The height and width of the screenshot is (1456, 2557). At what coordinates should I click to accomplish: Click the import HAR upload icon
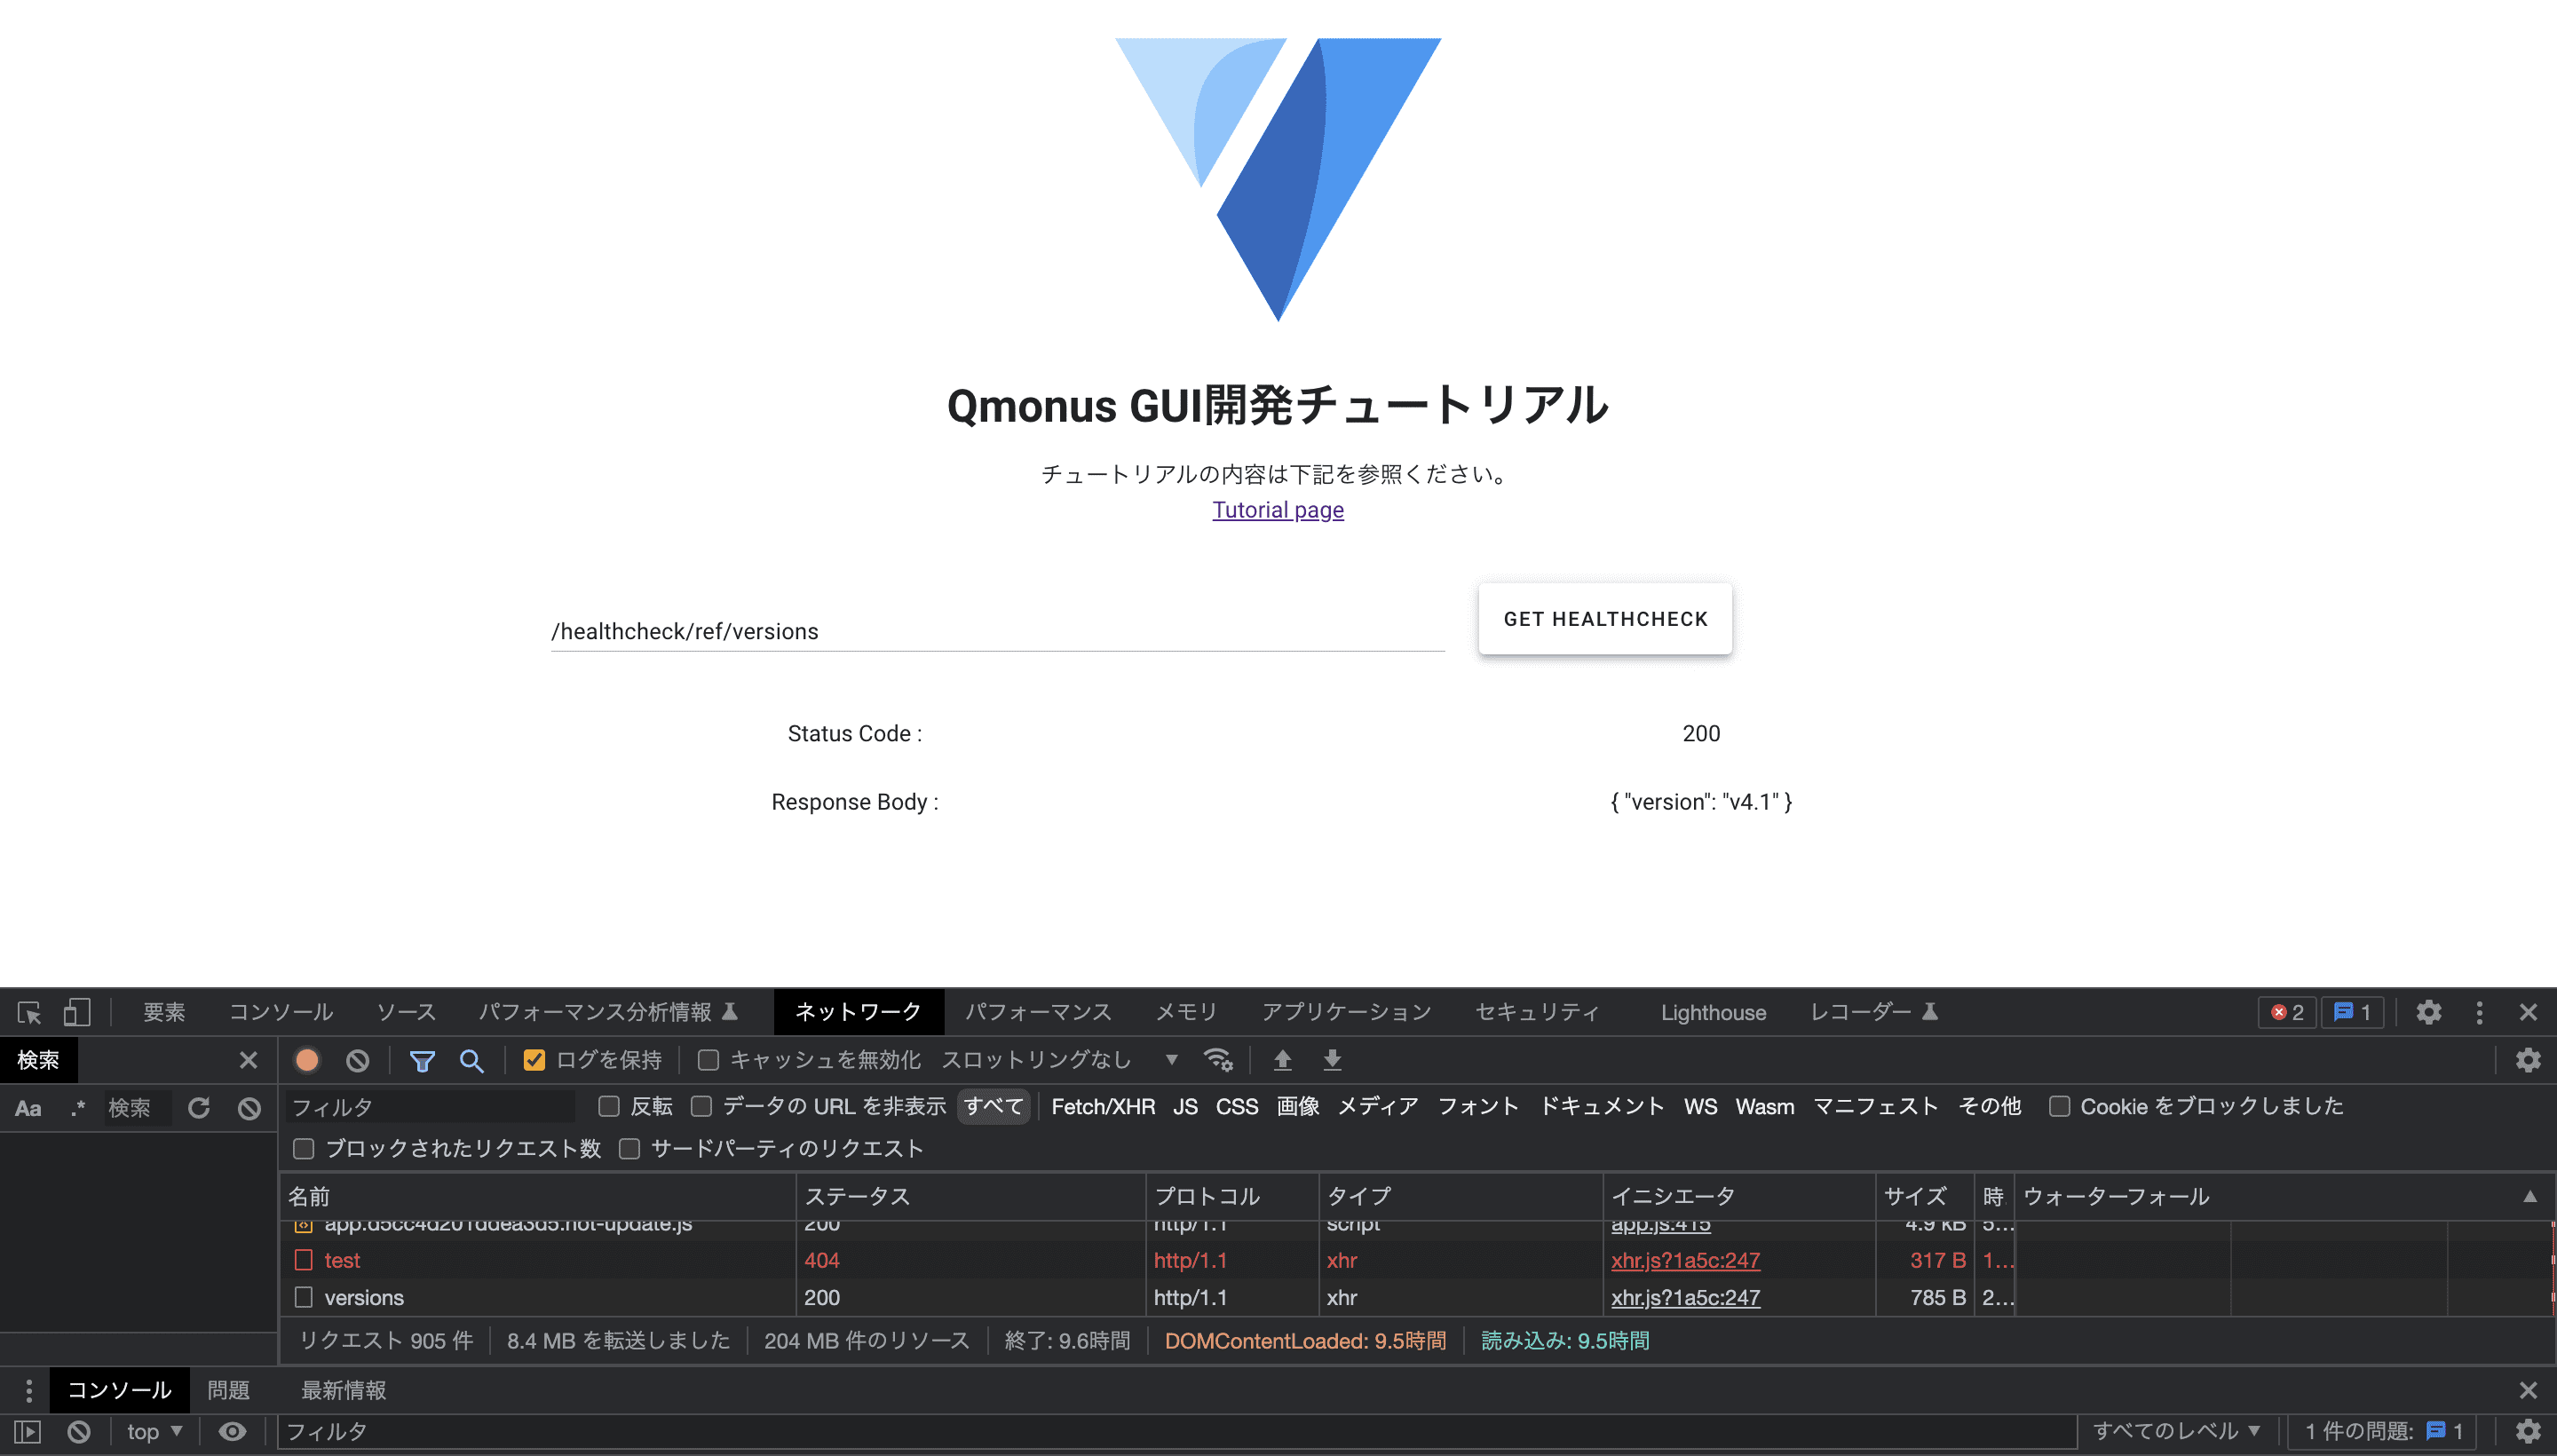click(x=1282, y=1060)
